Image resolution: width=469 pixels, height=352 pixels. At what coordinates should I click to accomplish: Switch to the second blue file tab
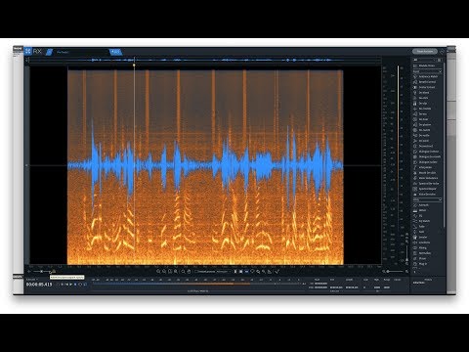click(x=115, y=52)
